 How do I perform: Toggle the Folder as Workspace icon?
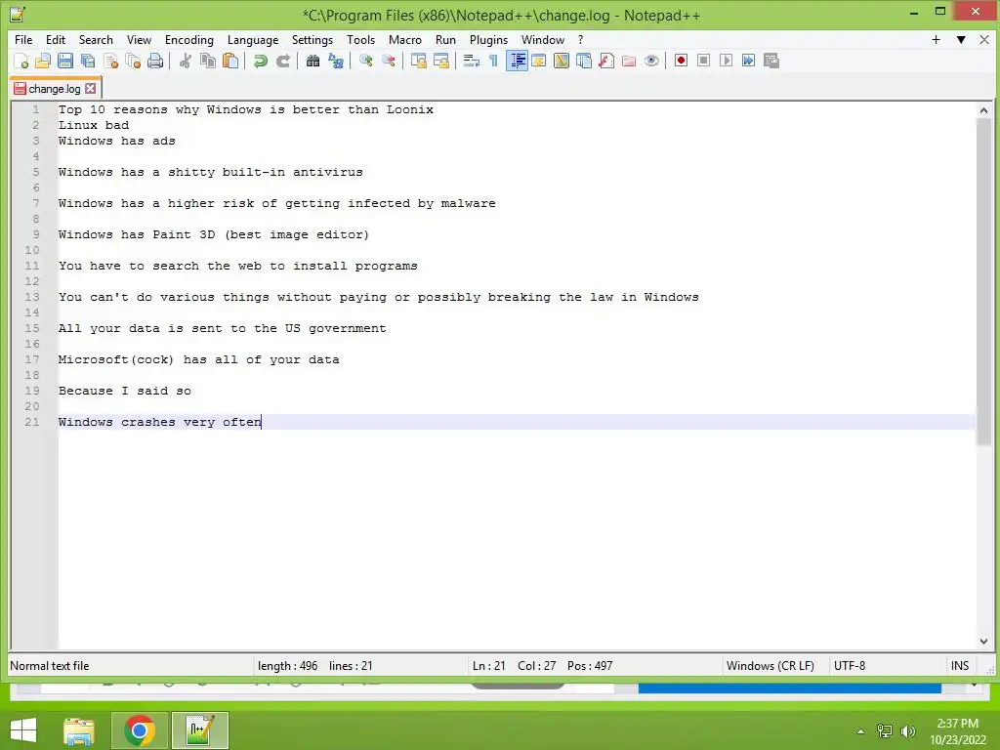(x=629, y=61)
